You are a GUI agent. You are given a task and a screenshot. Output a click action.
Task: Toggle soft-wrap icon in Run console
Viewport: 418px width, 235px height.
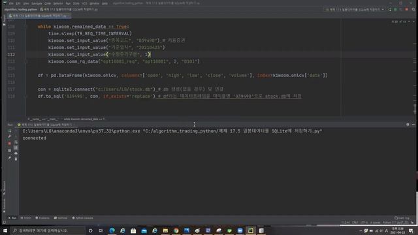(16, 142)
